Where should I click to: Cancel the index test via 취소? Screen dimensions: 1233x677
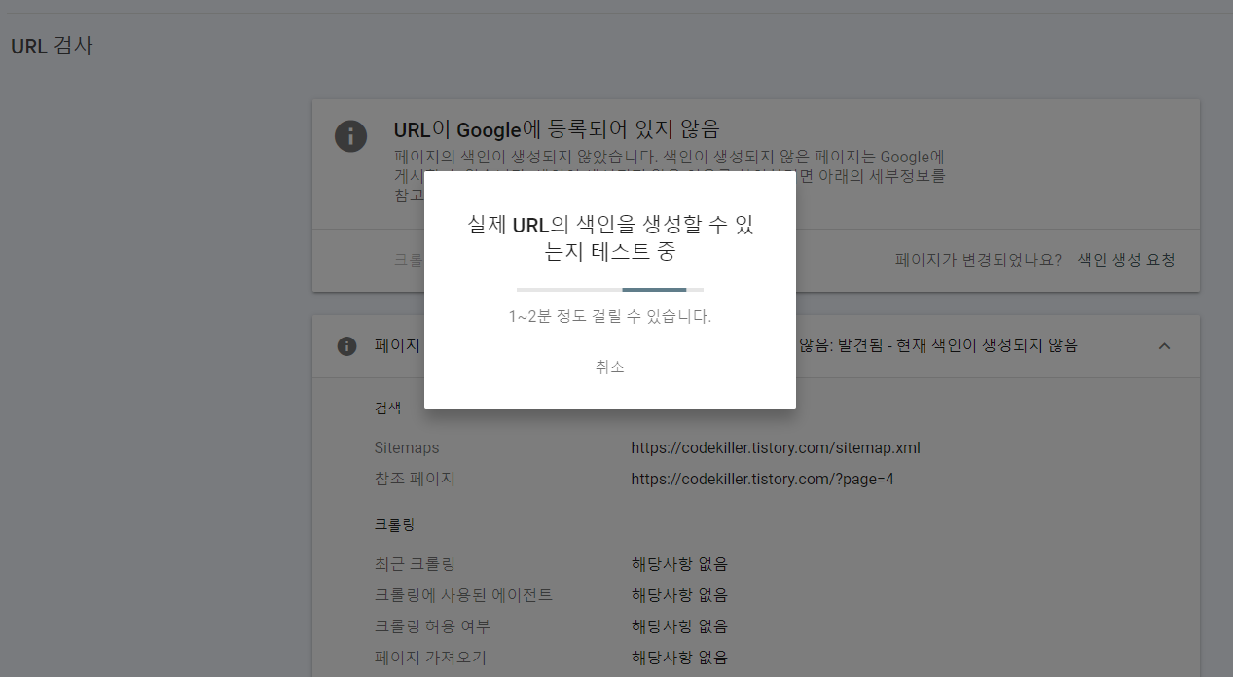tap(610, 367)
